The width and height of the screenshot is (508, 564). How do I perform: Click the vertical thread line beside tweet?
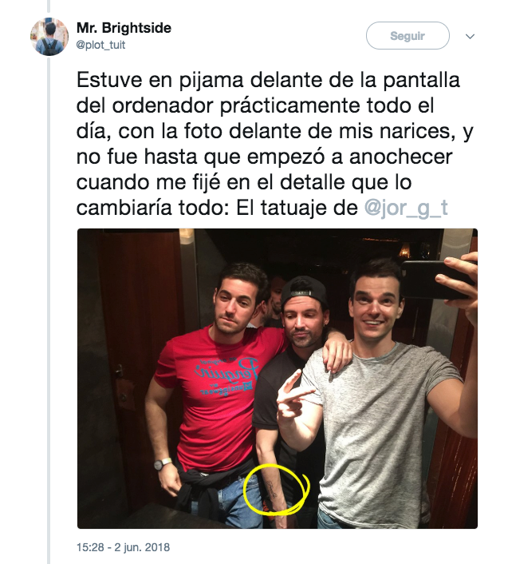pyautogui.click(x=49, y=309)
